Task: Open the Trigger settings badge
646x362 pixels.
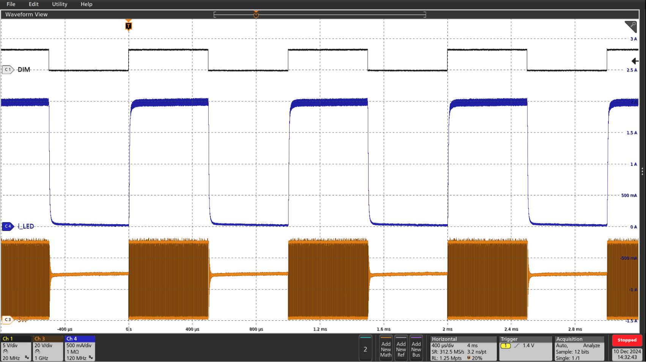Action: click(526, 348)
